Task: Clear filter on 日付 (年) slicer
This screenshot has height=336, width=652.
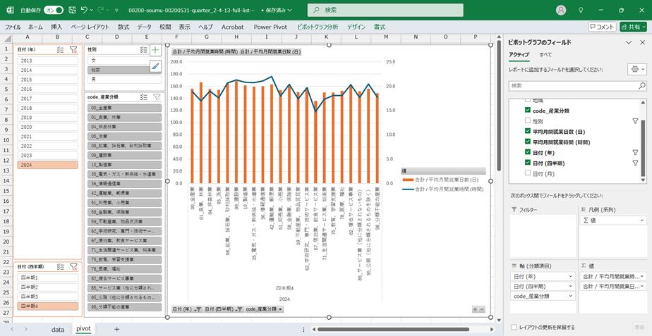Action: [x=73, y=50]
